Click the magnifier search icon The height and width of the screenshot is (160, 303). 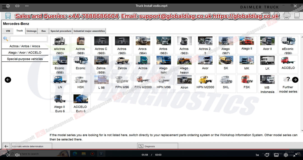pyautogui.click(x=6, y=39)
